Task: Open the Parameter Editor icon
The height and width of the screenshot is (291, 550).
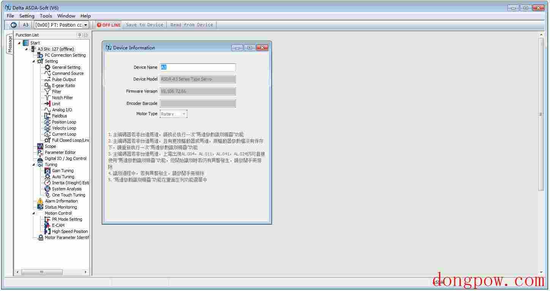Action: click(40, 152)
